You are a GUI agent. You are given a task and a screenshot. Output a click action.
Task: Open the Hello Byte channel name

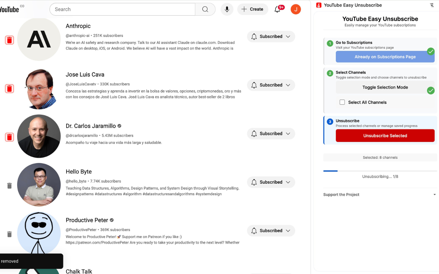point(79,172)
